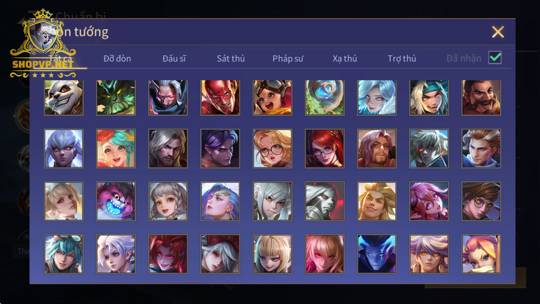Select the blonde girl with round glasses
The width and height of the screenshot is (540, 304).
(272, 149)
